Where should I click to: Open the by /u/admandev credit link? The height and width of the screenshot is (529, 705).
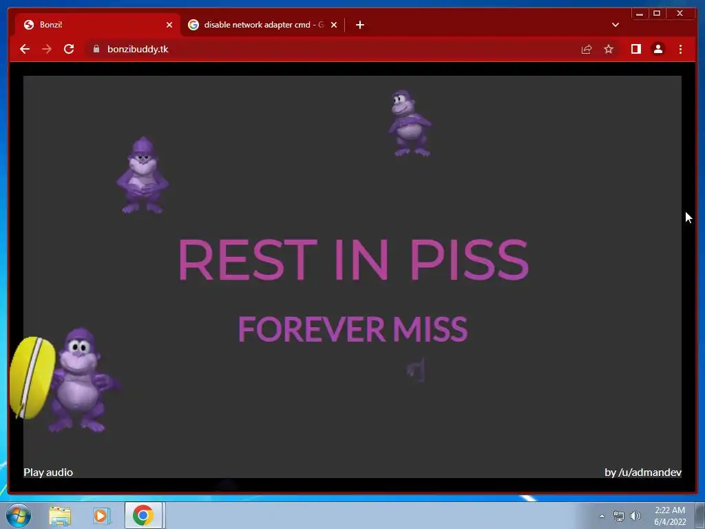[x=643, y=473]
